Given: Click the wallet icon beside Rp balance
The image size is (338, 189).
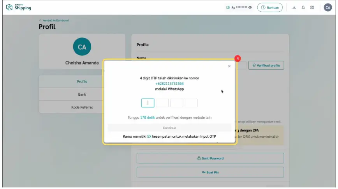Looking at the screenshot, I should point(228,7).
